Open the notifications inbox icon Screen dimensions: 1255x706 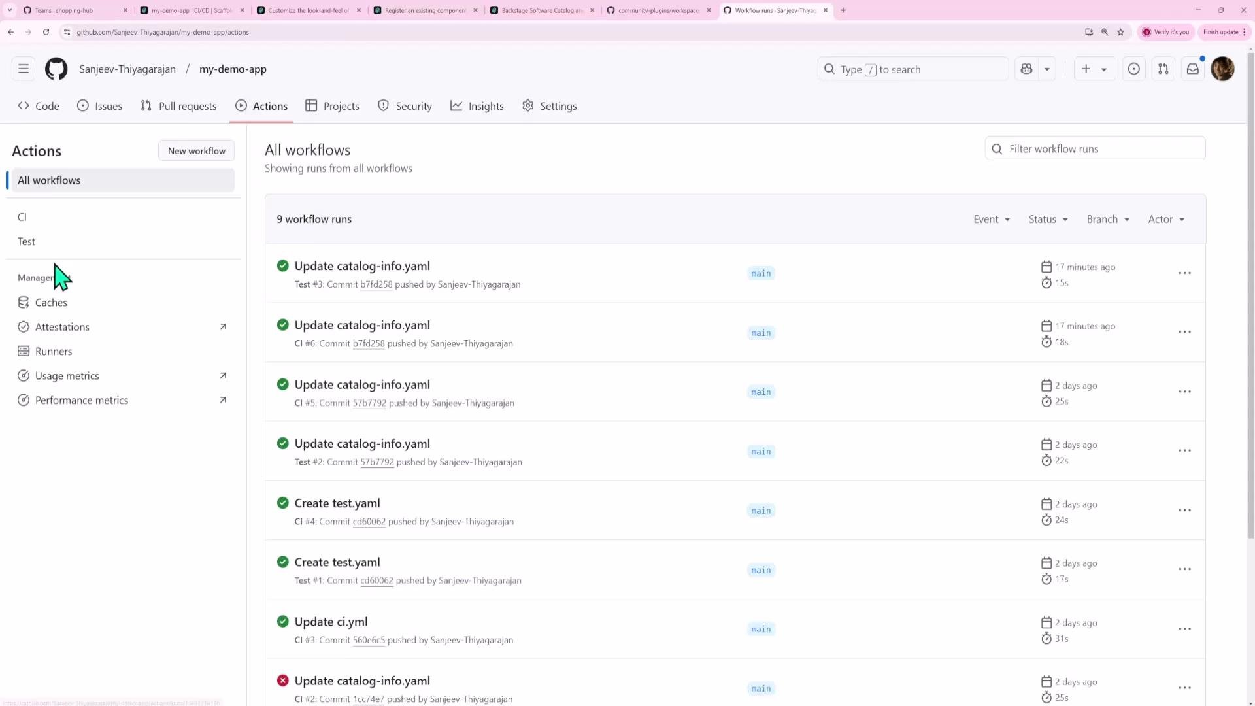[1193, 69]
